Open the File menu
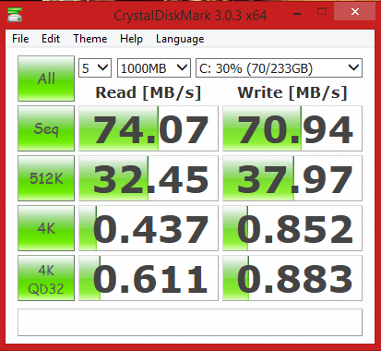 tap(20, 39)
